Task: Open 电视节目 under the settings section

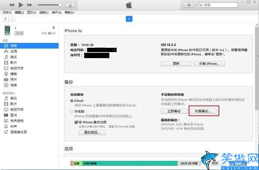Action: click(17, 68)
